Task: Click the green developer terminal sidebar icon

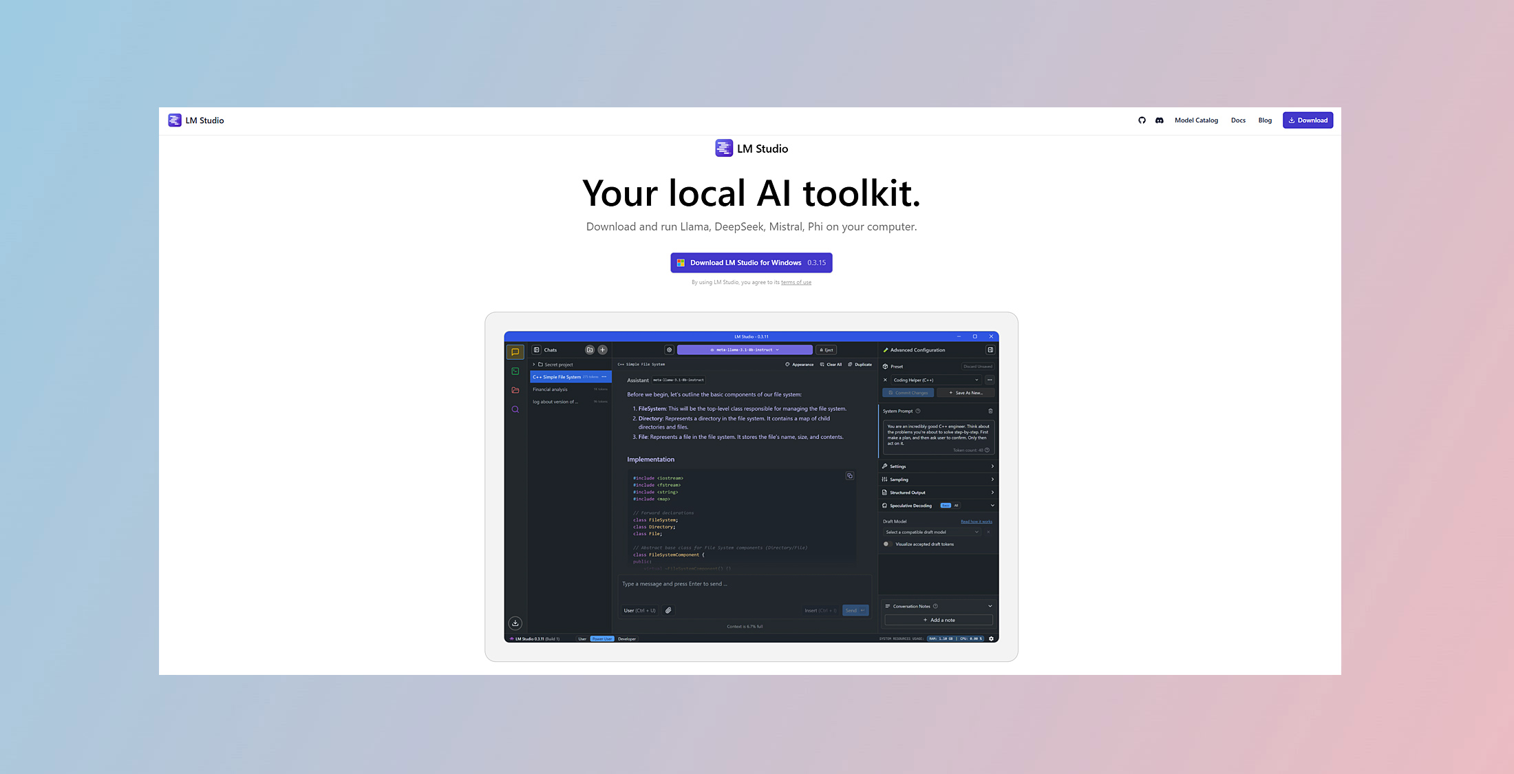Action: pyautogui.click(x=515, y=371)
